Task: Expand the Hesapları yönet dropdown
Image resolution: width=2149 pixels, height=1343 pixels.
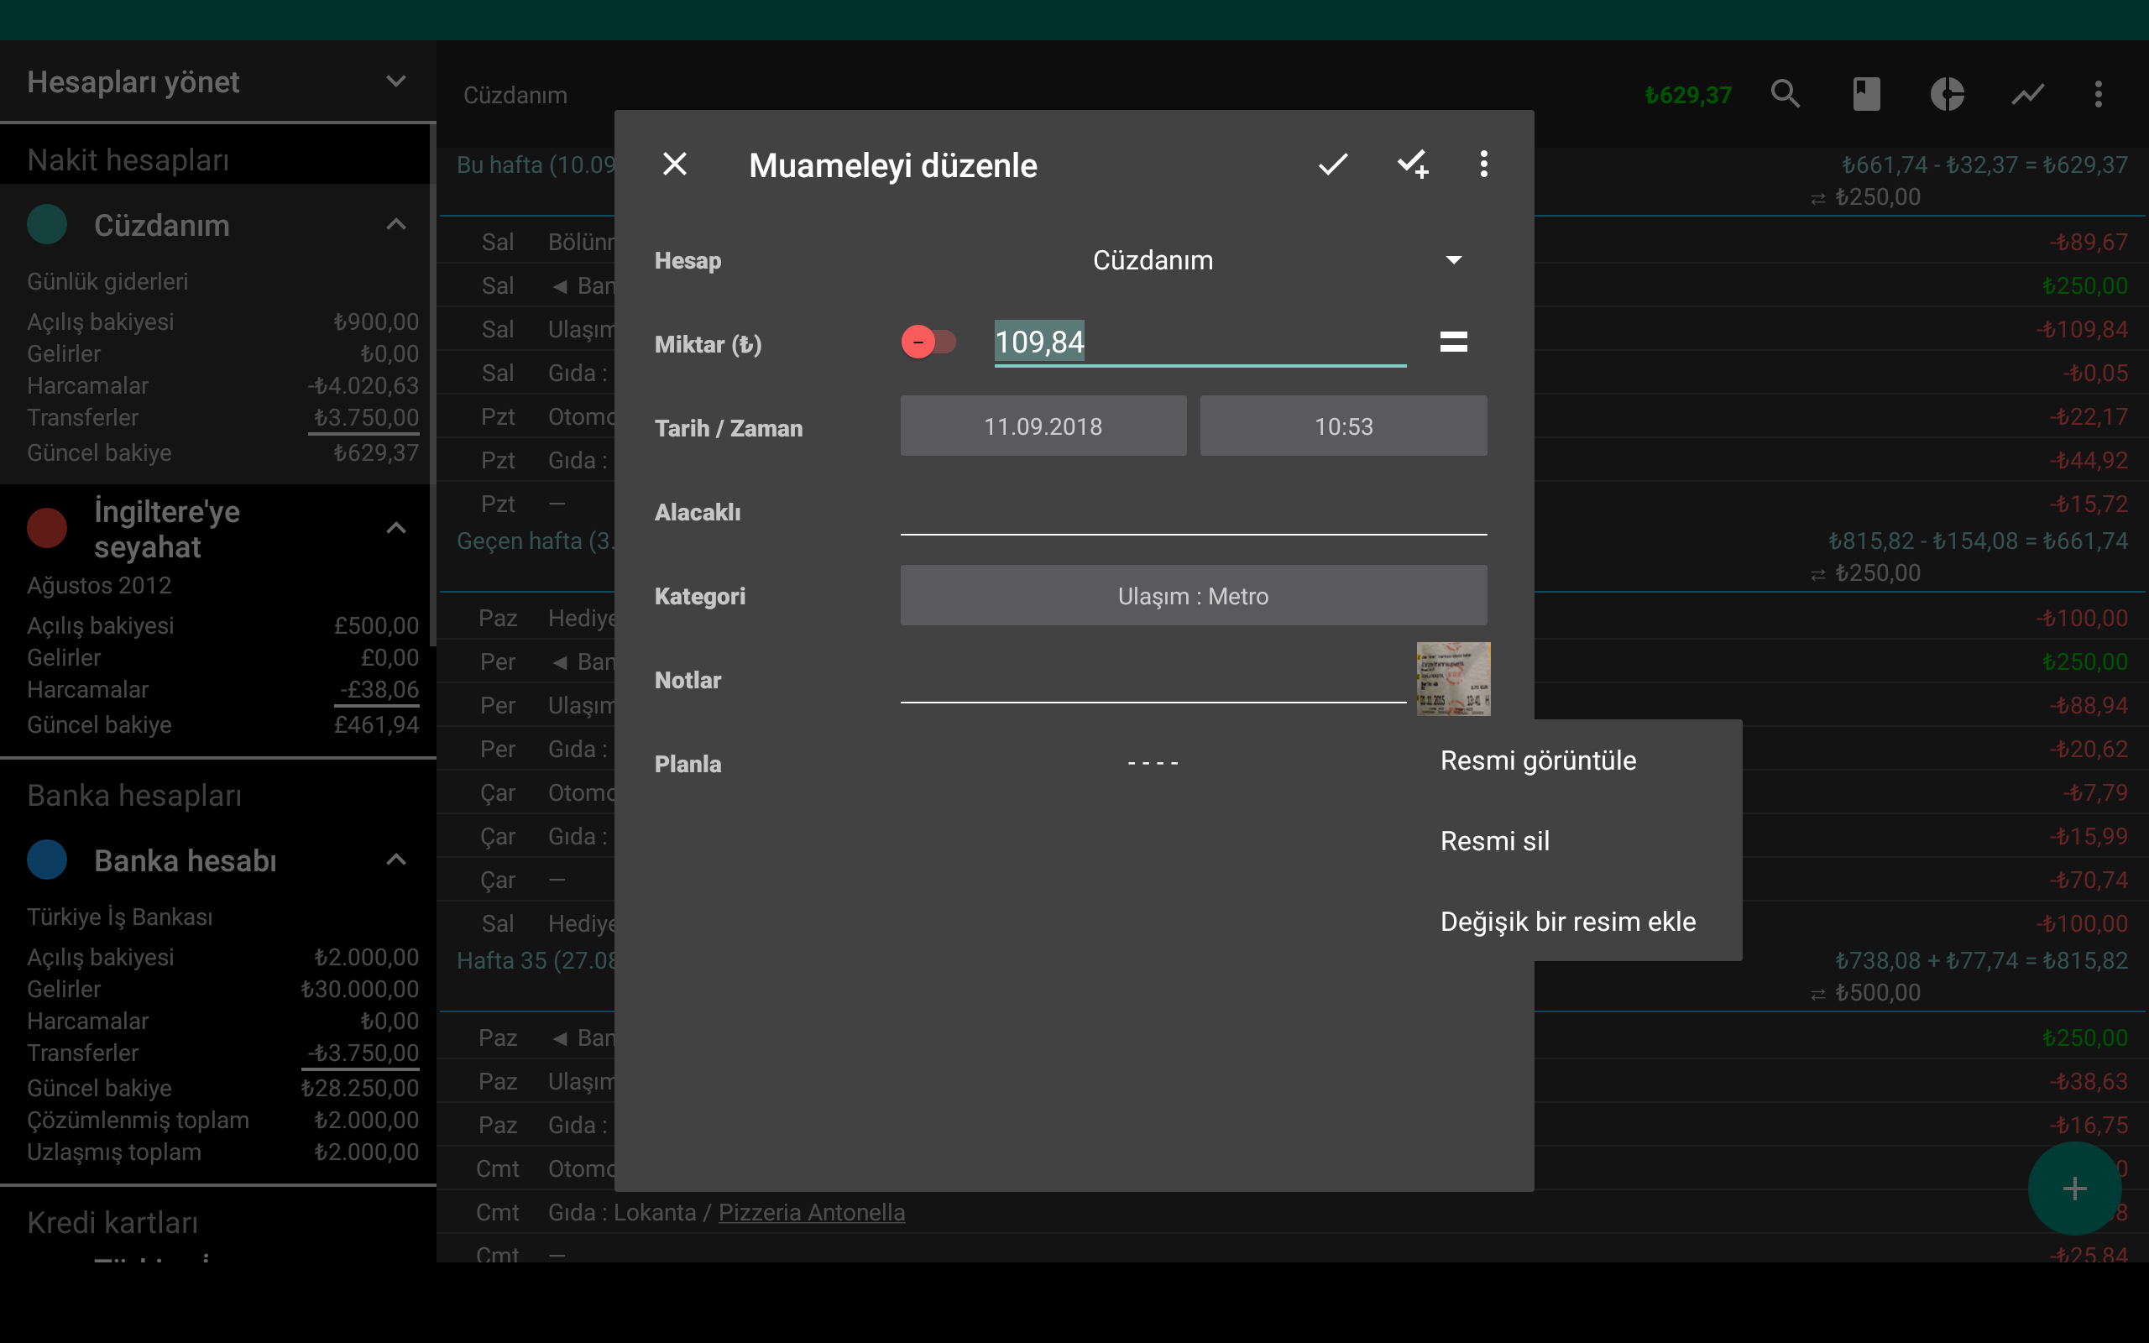Action: coord(395,81)
